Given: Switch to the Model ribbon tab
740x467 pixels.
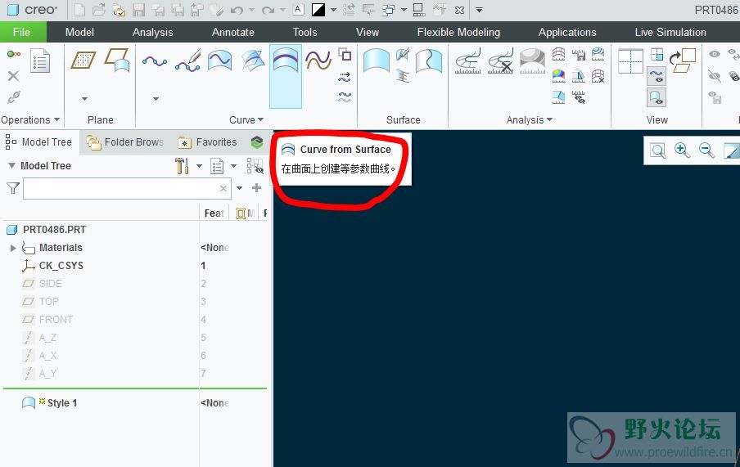Looking at the screenshot, I should [79, 32].
